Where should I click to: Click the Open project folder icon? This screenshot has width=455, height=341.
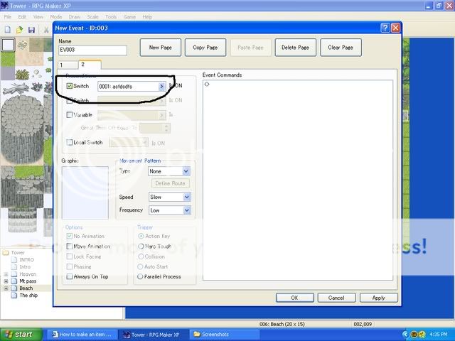point(19,30)
